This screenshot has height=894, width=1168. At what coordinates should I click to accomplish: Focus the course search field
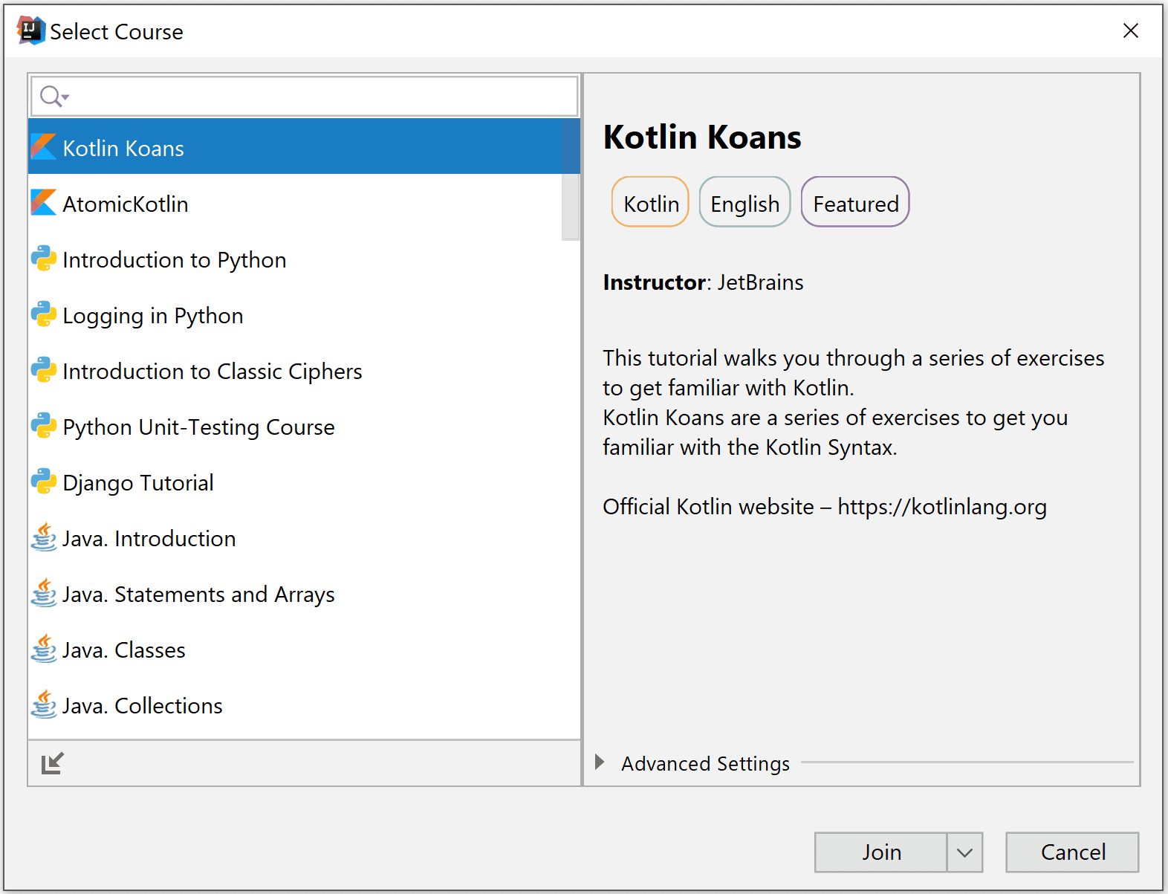click(319, 97)
